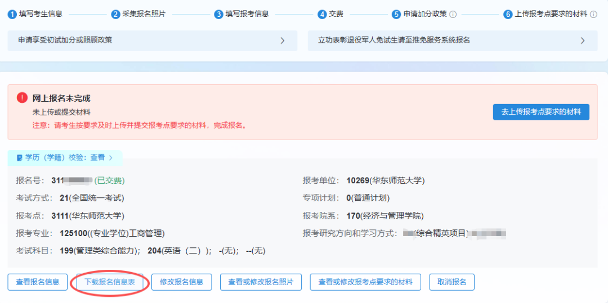The width and height of the screenshot is (608, 303).
Task: Click step 2 circle icon 采集报名照片
Action: [115, 14]
